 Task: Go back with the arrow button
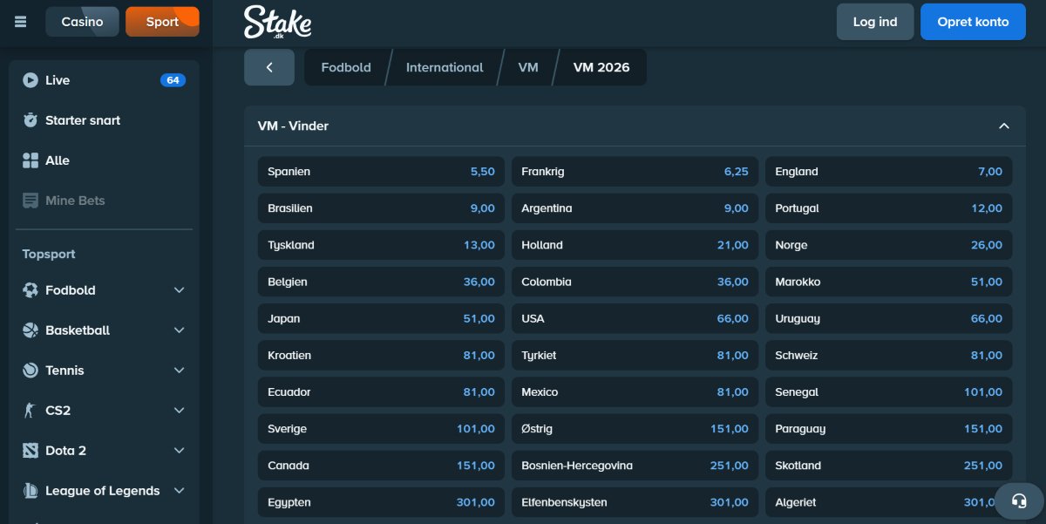tap(269, 67)
